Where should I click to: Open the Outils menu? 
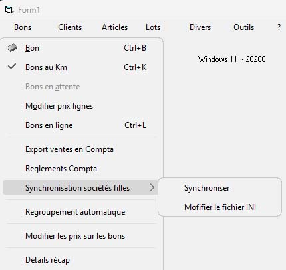pos(243,27)
